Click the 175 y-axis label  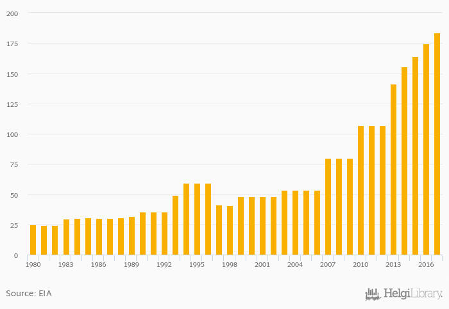[x=13, y=44]
